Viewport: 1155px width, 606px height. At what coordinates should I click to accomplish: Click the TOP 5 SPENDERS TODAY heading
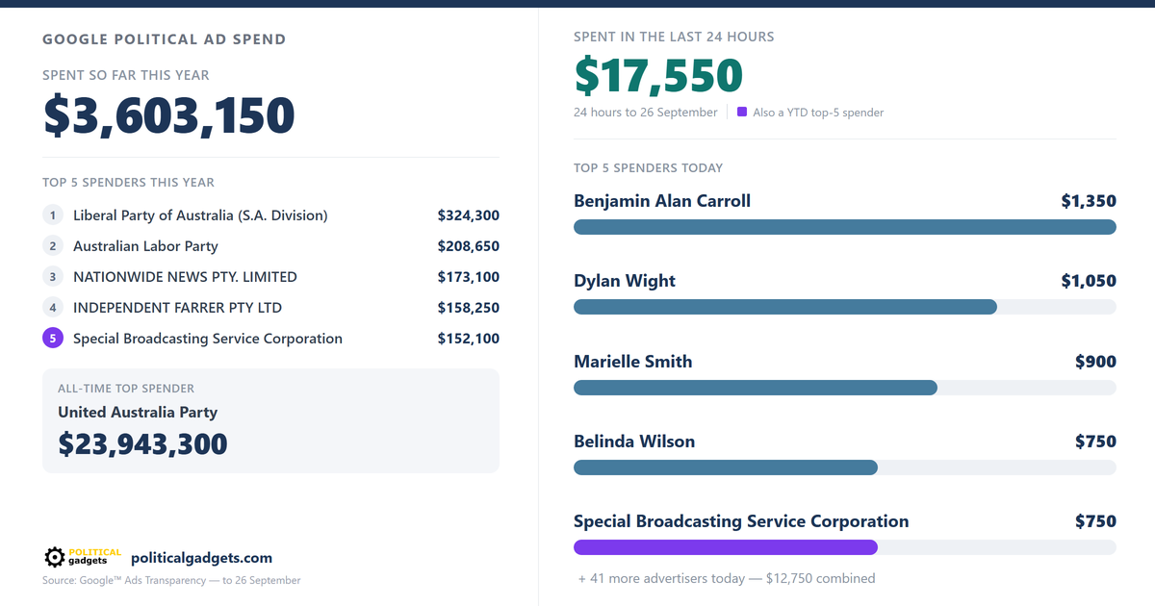pyautogui.click(x=648, y=167)
